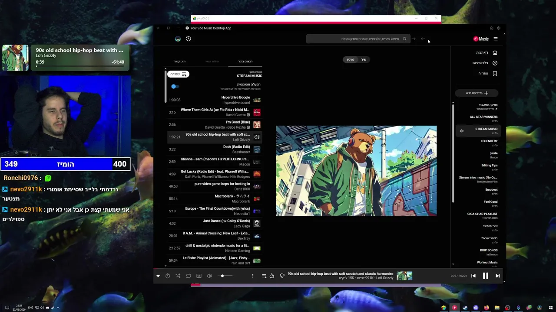Open Editing Tips playlist
The image size is (556, 312).
[x=489, y=167]
